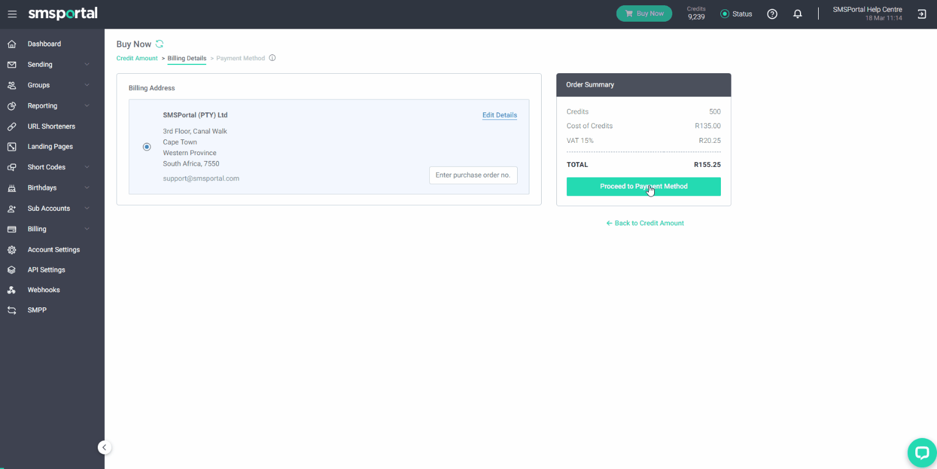Click Back to Credit Amount link
This screenshot has height=469, width=937.
click(x=645, y=223)
